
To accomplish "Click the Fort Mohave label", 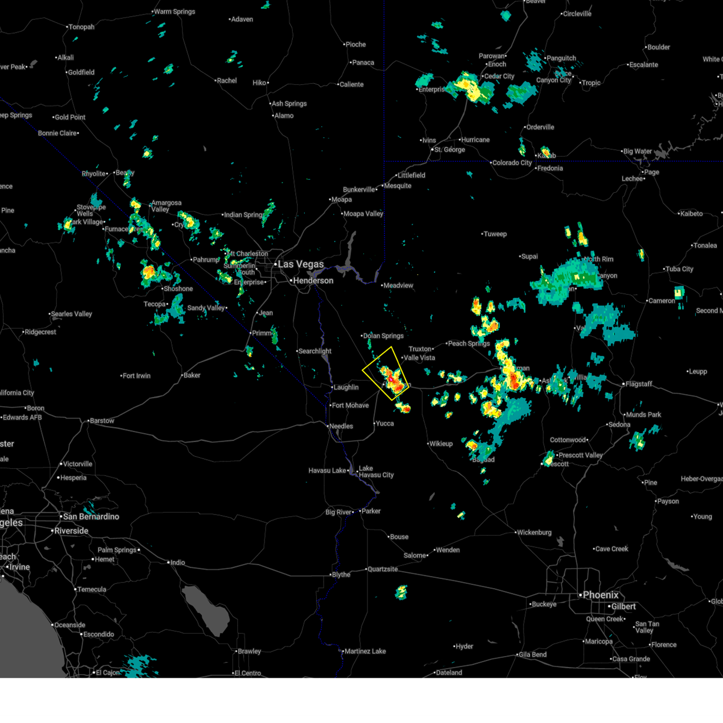I will click(350, 405).
